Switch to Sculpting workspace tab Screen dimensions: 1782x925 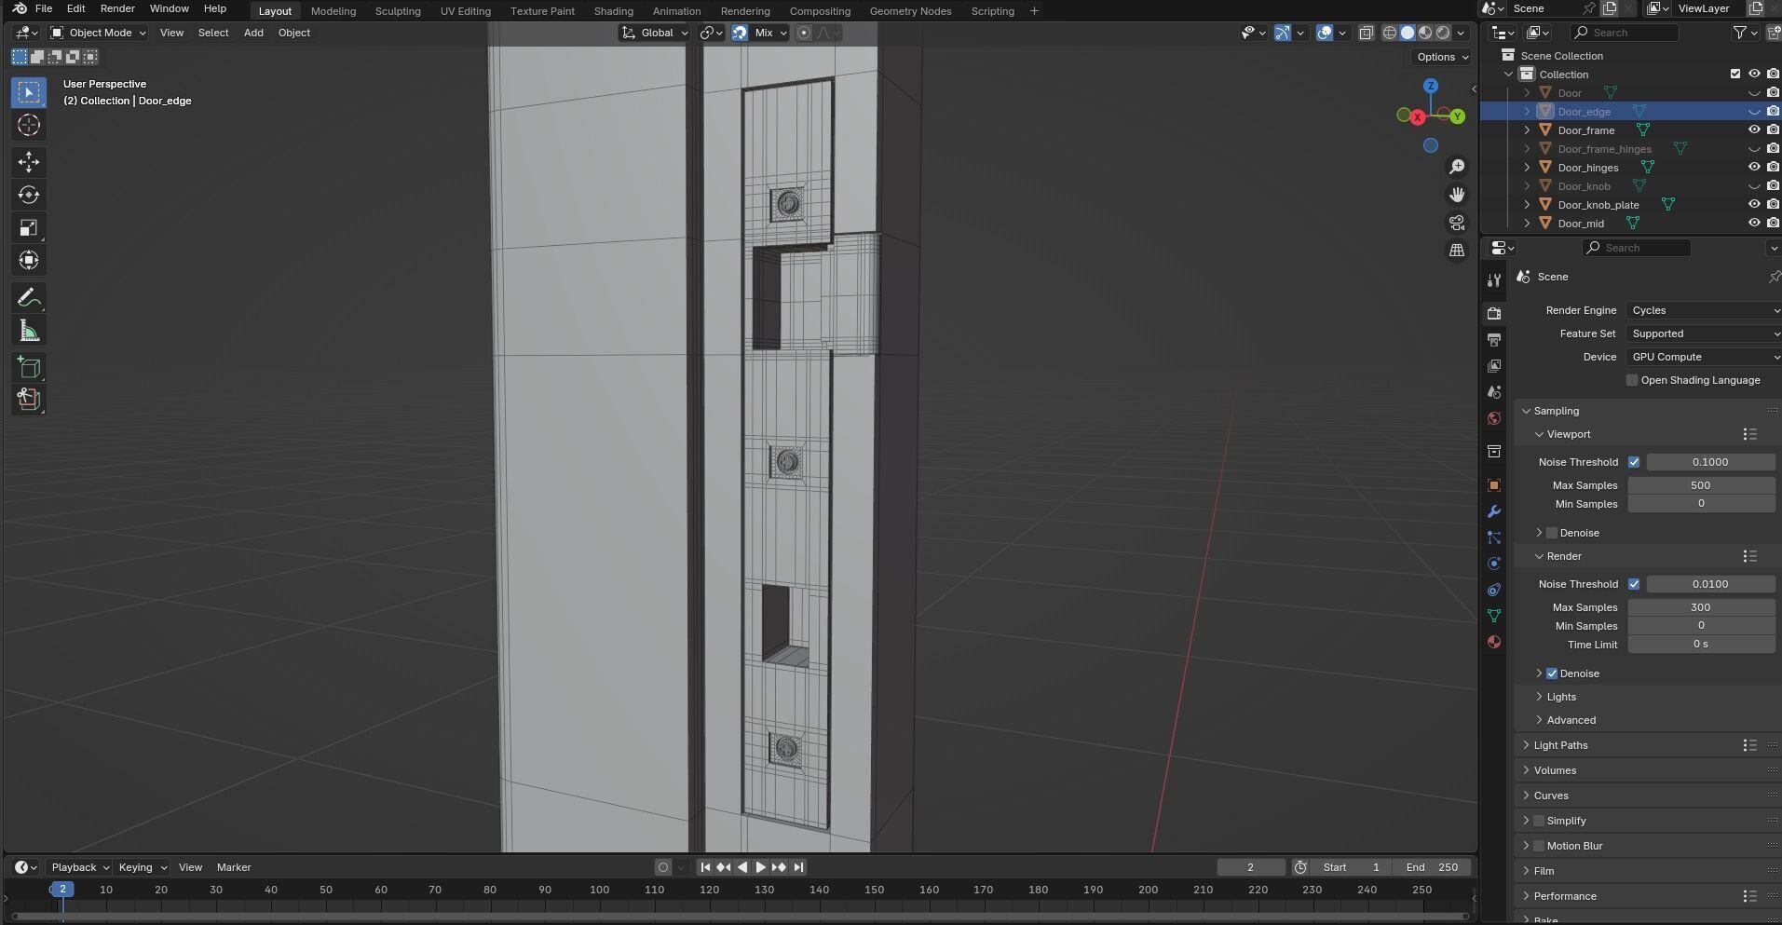[x=398, y=11]
